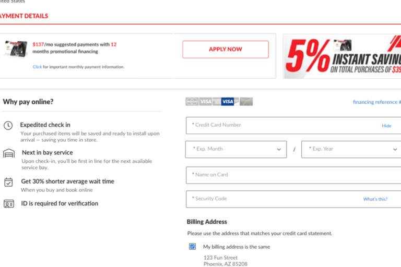The image size is (401, 267).
Task: Click the clock icon beside Expedited check in
Action: pyautogui.click(x=8, y=126)
